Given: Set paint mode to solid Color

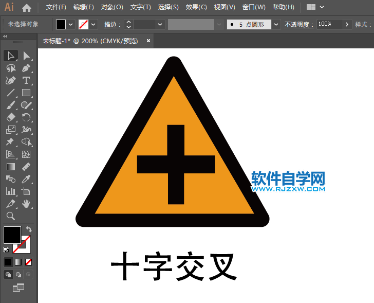Looking at the screenshot, I should click(x=8, y=262).
